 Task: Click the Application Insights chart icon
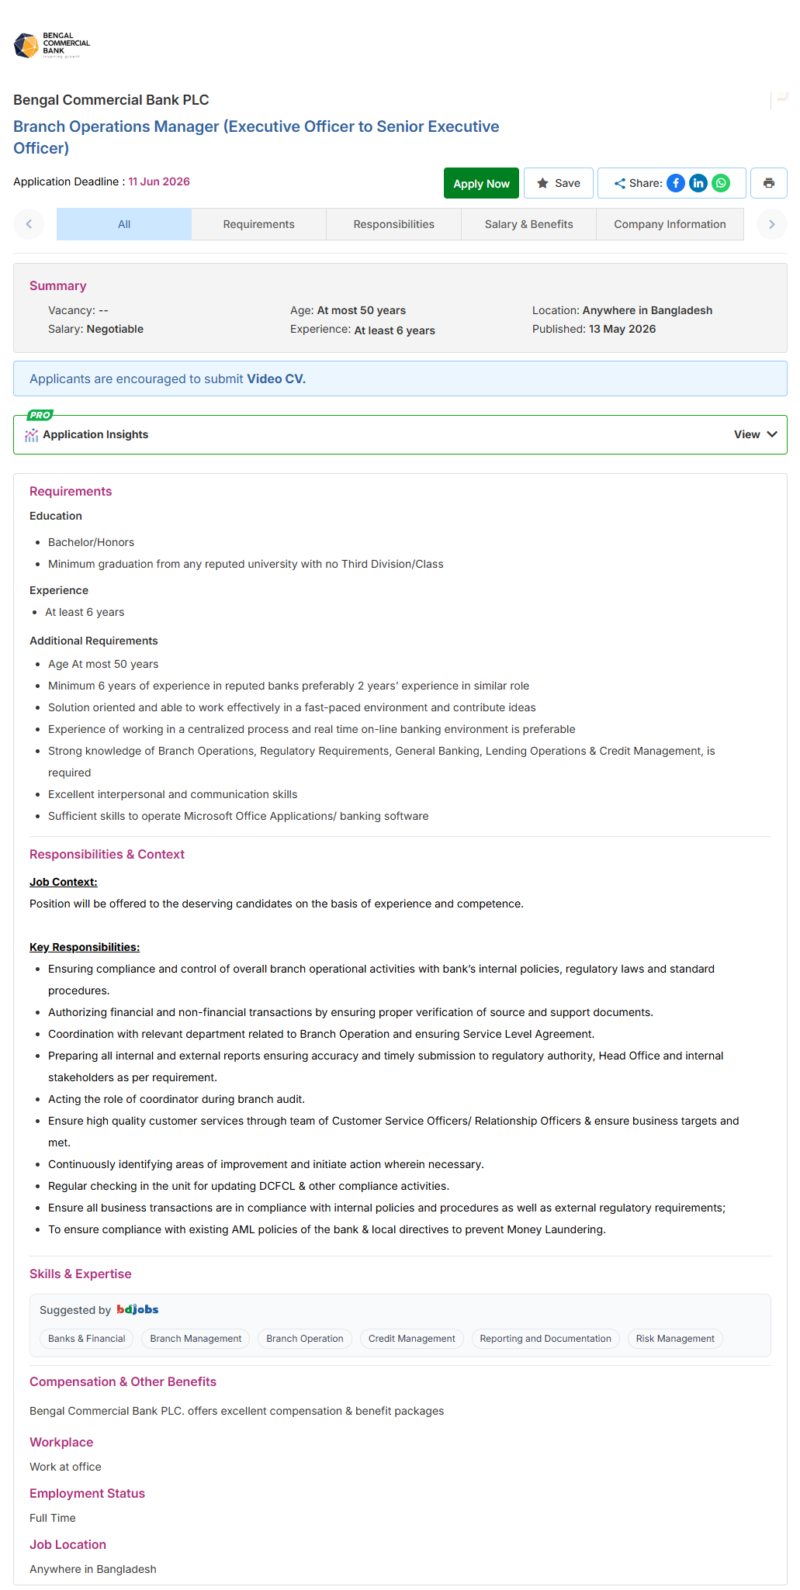[x=32, y=435]
